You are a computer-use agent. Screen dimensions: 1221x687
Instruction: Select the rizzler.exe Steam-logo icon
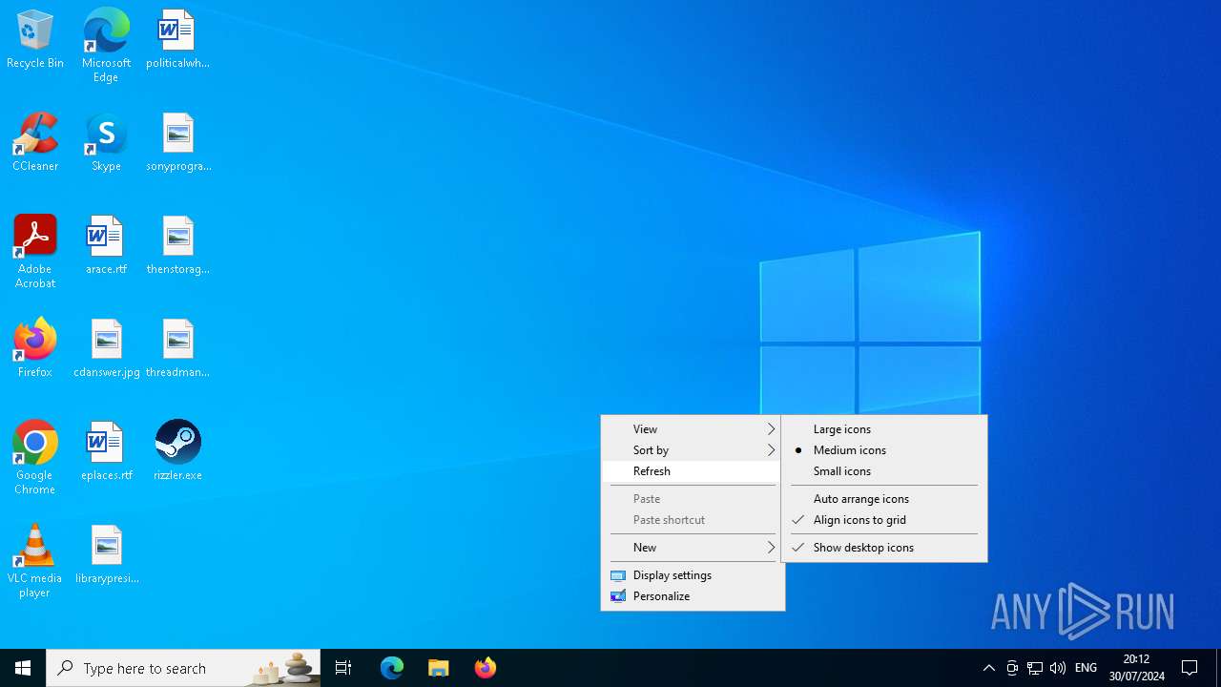[177, 452]
